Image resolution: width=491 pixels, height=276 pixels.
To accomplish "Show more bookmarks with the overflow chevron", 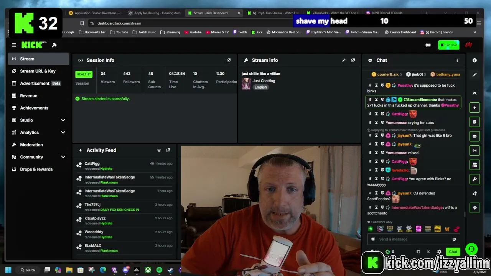I will click(475, 32).
